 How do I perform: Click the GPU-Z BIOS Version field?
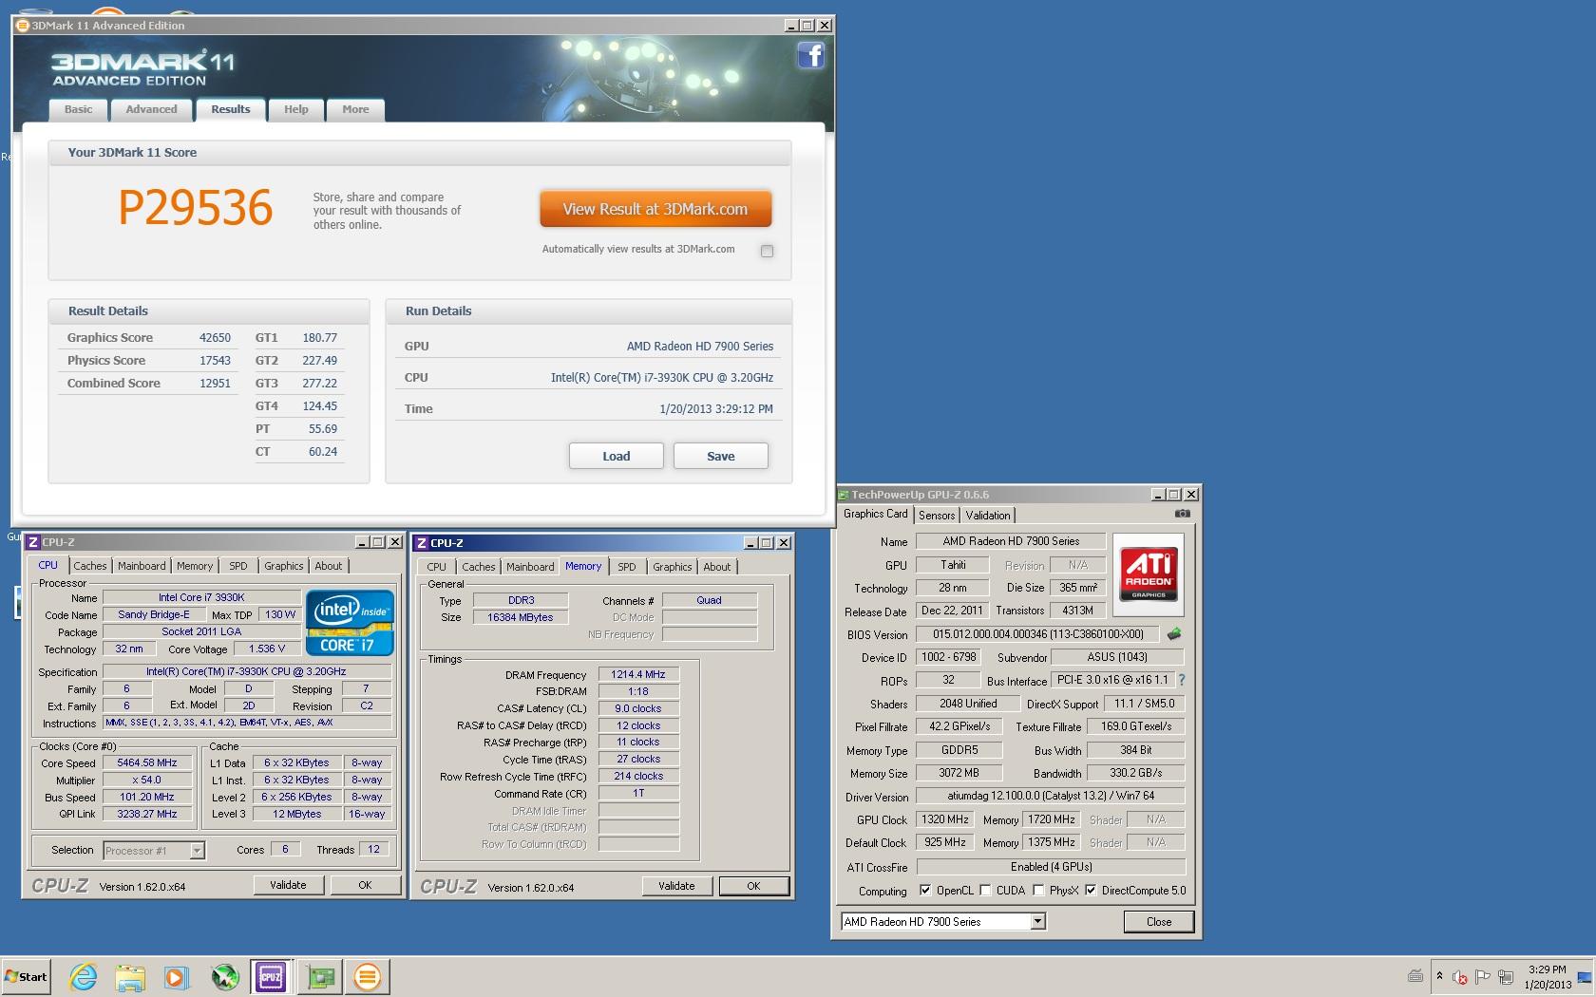(1039, 634)
